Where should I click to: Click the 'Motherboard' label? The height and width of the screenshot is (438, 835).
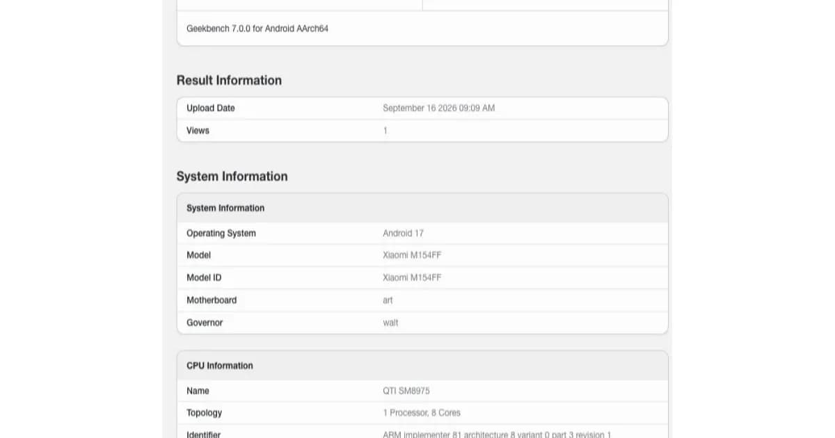pos(212,300)
